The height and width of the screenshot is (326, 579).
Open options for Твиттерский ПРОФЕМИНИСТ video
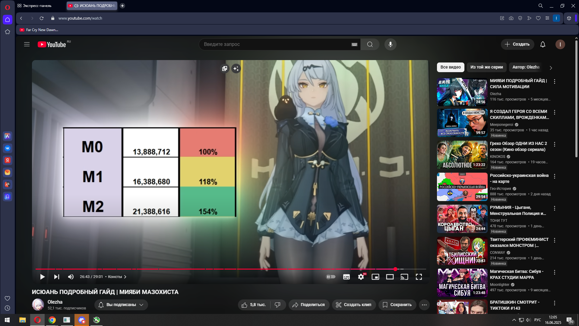coord(555,240)
